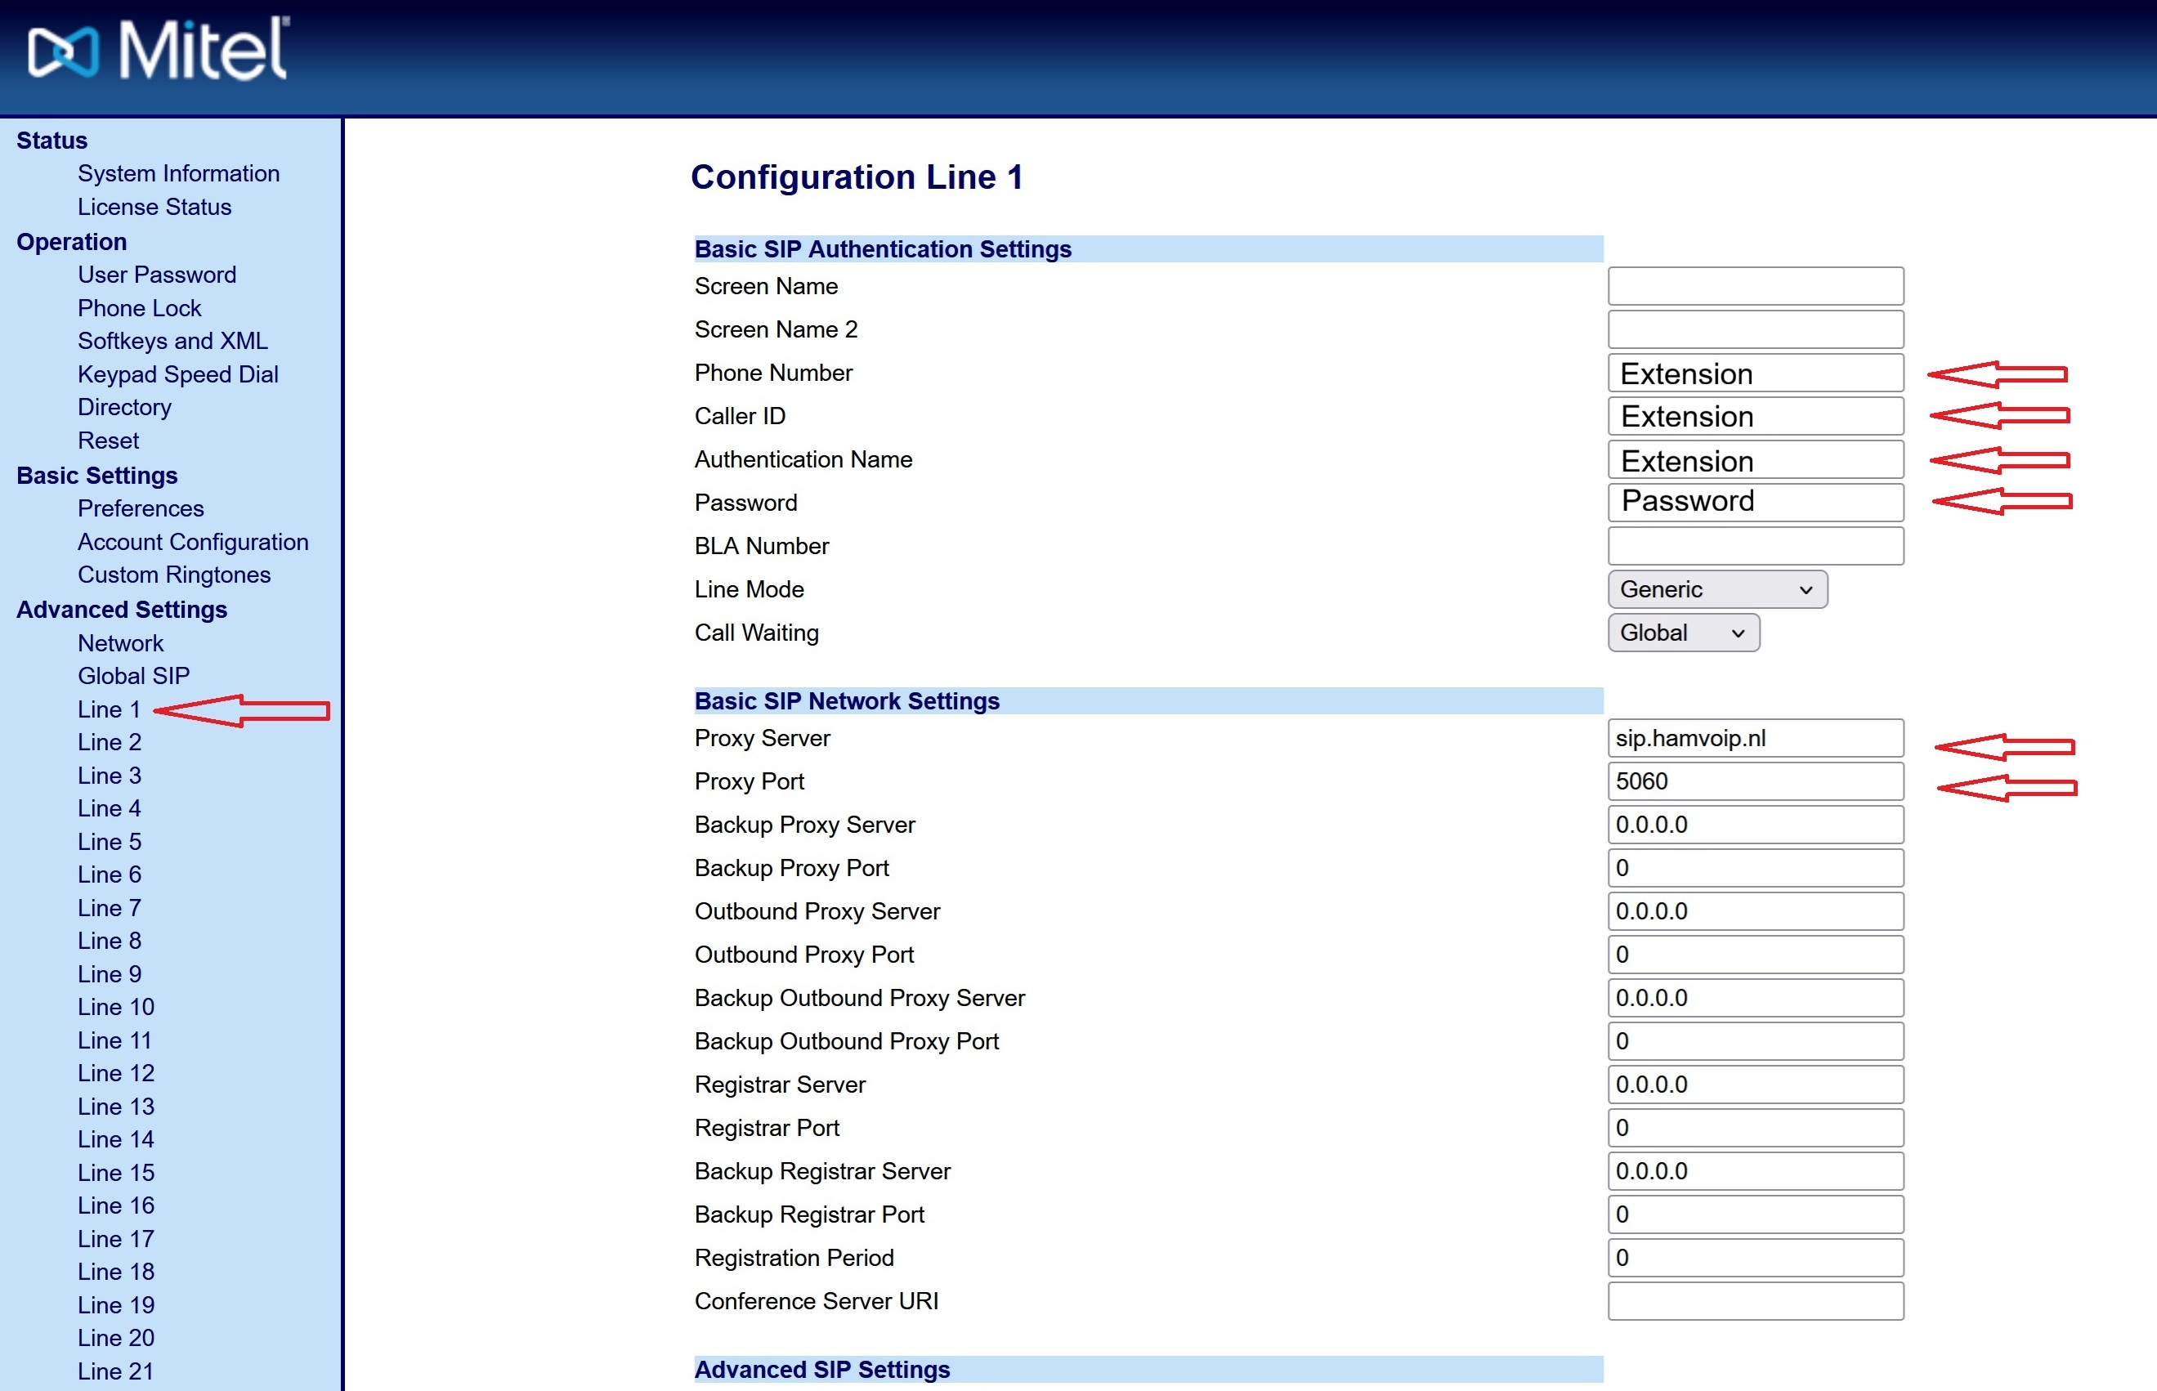This screenshot has height=1391, width=2157.
Task: Navigate to Line 2 configuration
Action: [110, 741]
